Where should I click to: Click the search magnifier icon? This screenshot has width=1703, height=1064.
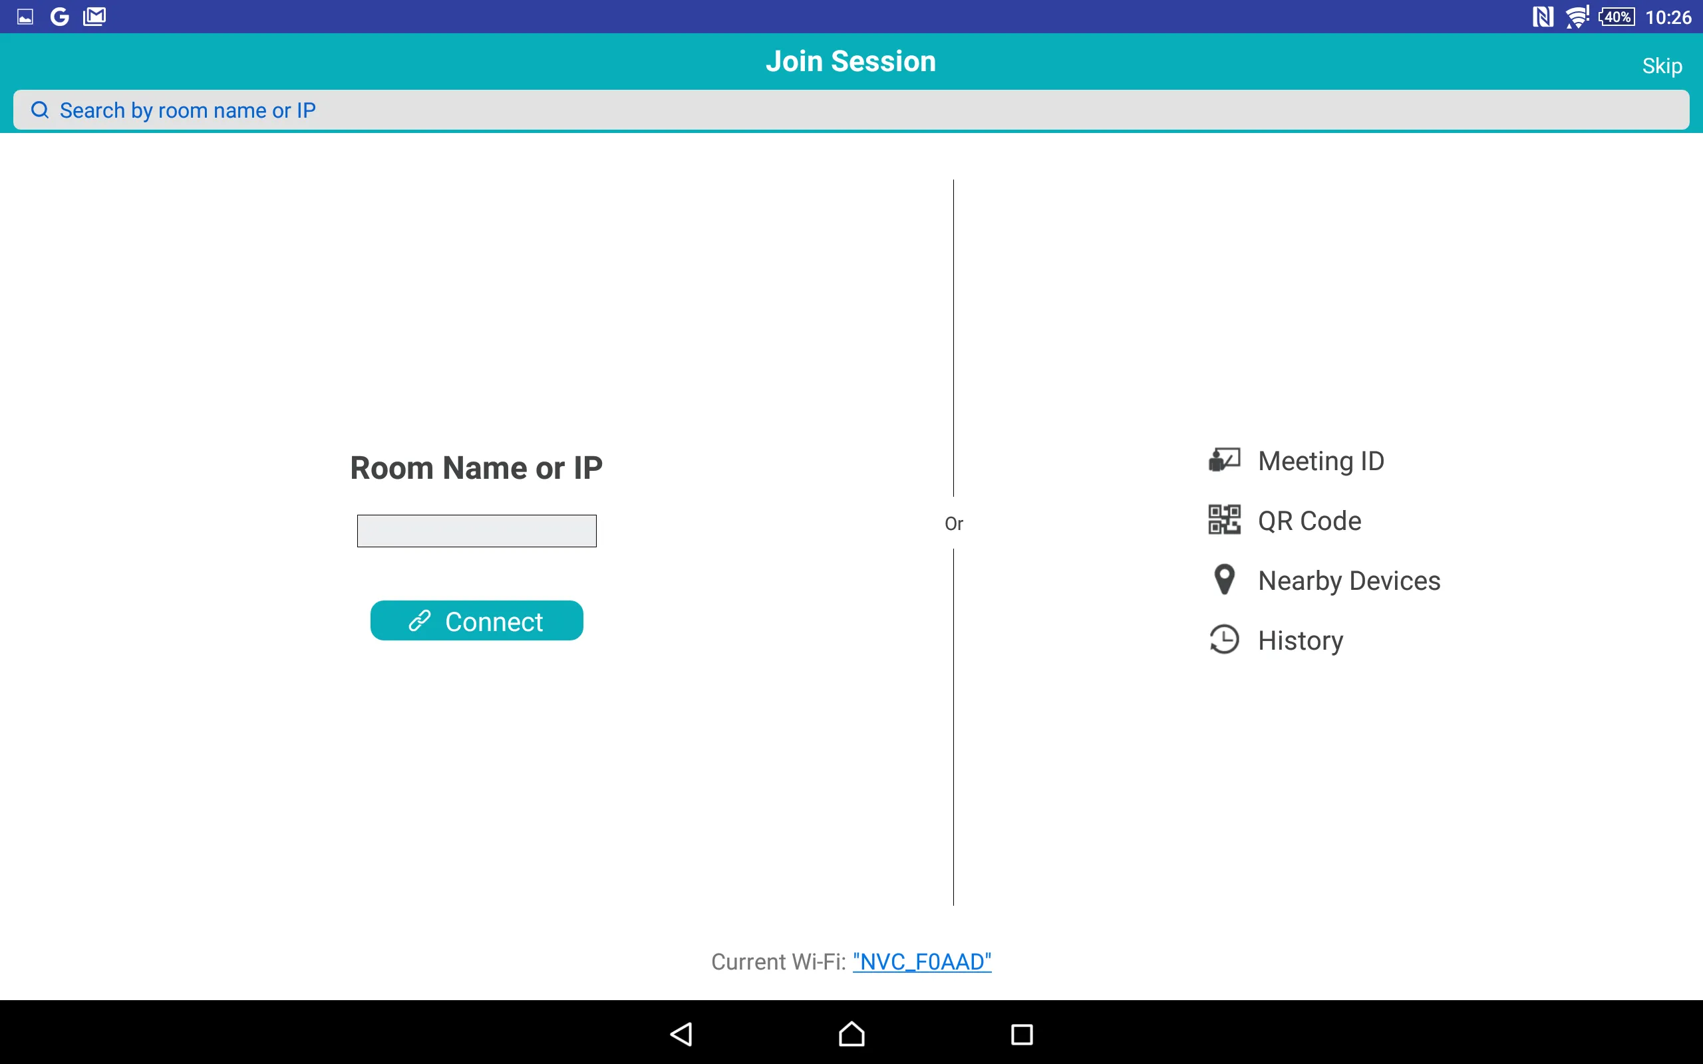coord(41,109)
